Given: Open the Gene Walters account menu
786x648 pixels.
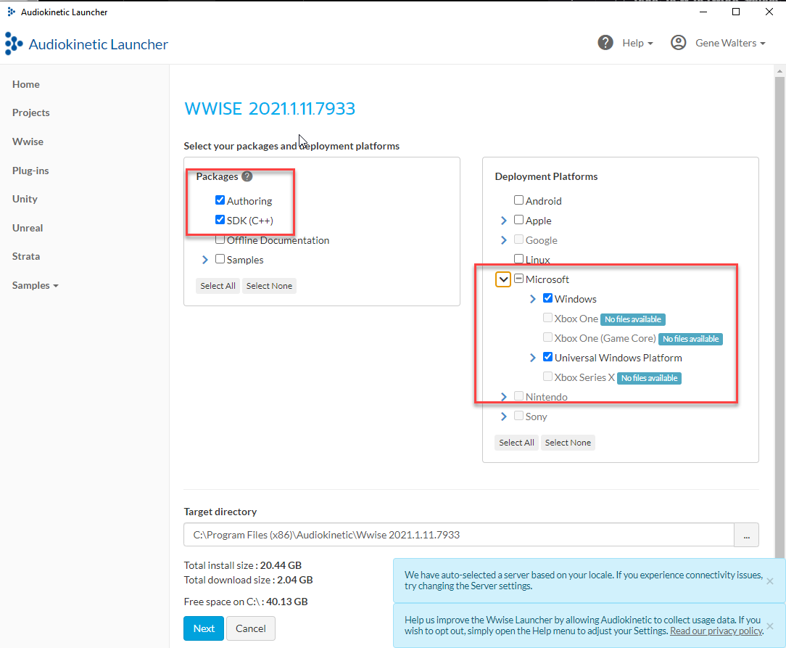Looking at the screenshot, I should click(x=730, y=43).
